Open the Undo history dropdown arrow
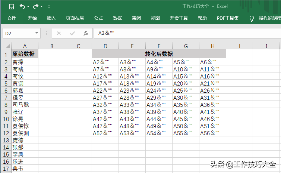281x173 pixels. 28,7
